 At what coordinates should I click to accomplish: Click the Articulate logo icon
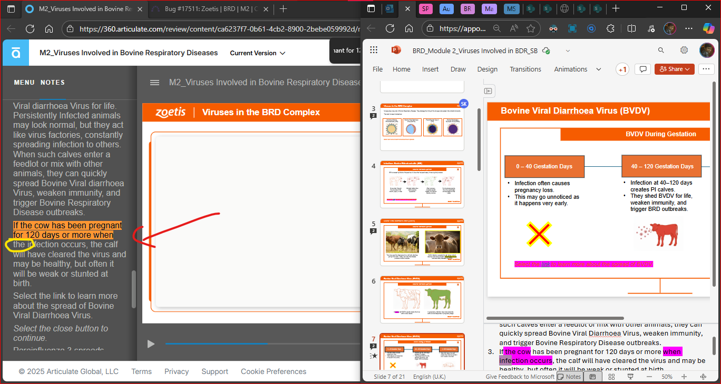pos(16,53)
